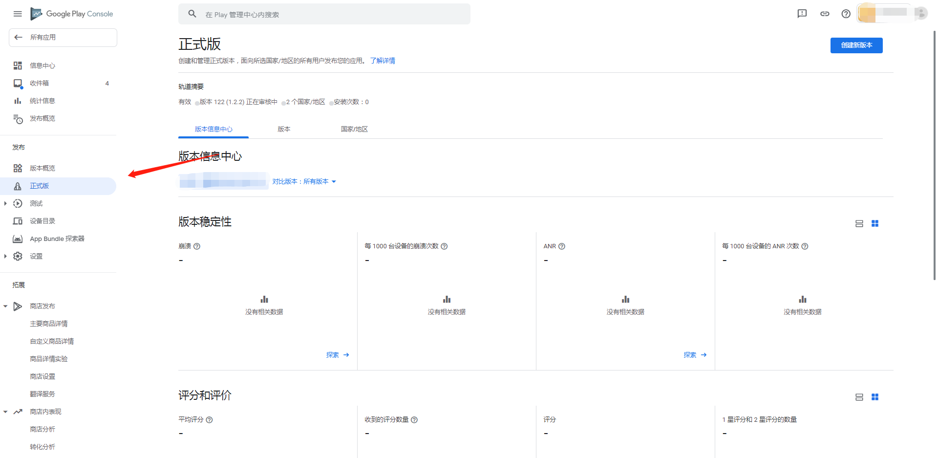938x458 pixels.
Task: Expand the 设置 section in sidebar
Action: click(5, 256)
